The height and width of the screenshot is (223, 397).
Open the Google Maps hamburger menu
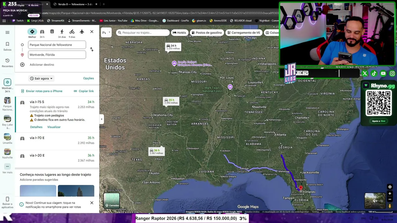[x=7, y=33]
